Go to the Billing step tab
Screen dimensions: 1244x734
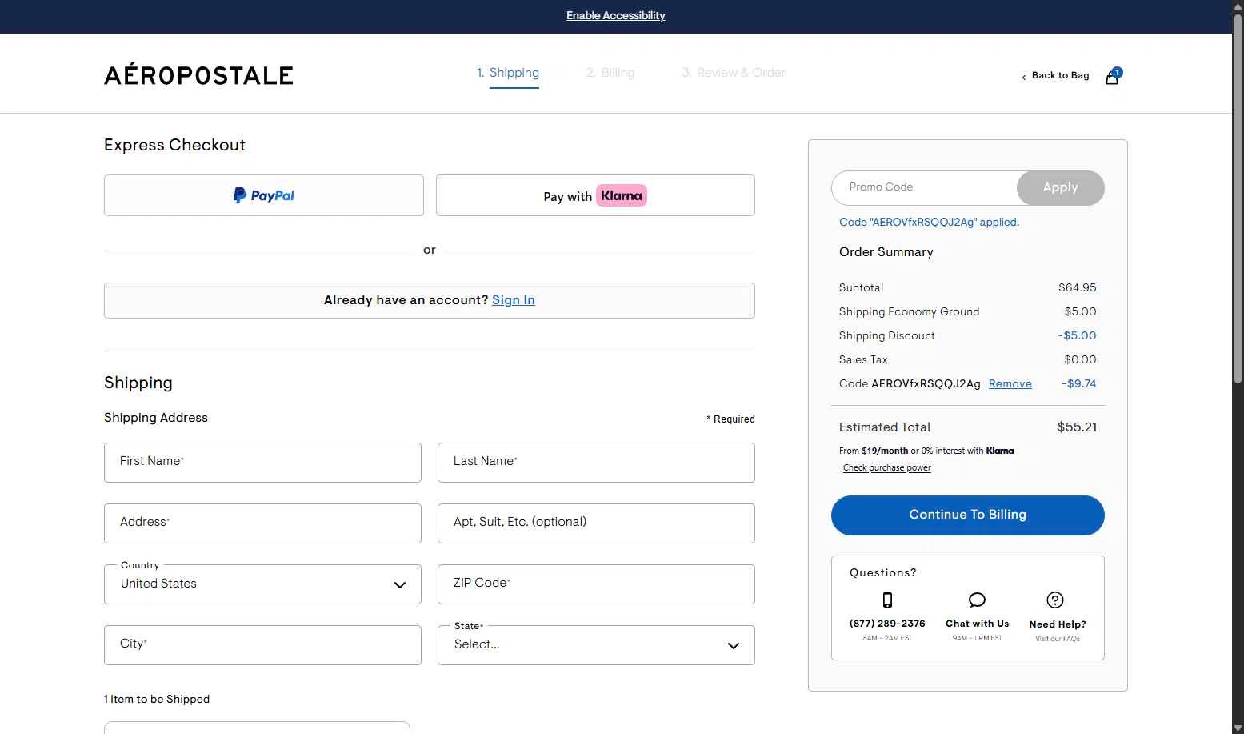610,73
